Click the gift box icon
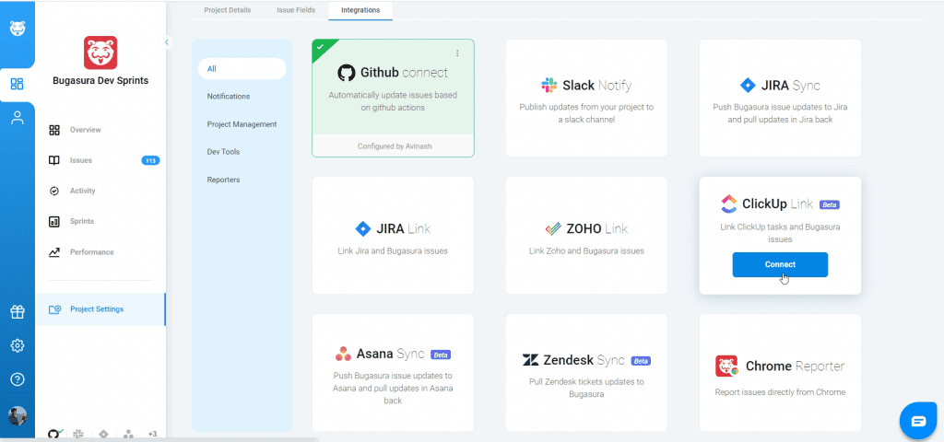The height and width of the screenshot is (442, 944). point(17,311)
